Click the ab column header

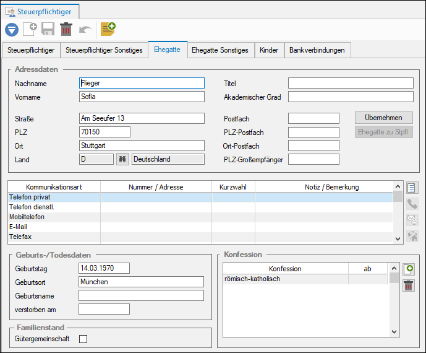point(368,269)
